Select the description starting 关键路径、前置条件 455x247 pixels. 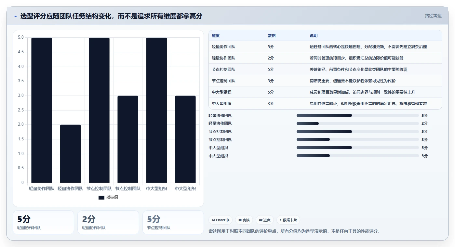tap(358, 70)
